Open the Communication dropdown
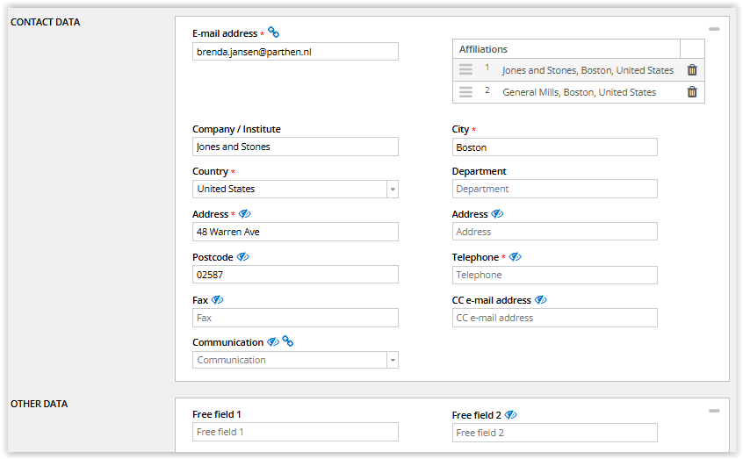This screenshot has width=743, height=459. (392, 361)
